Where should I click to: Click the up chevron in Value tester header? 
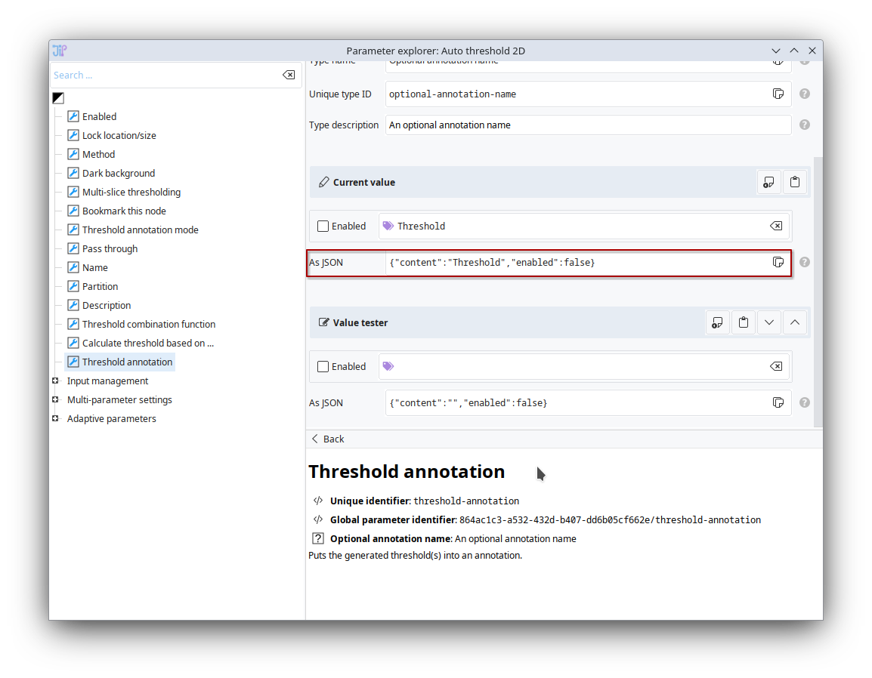(x=795, y=323)
